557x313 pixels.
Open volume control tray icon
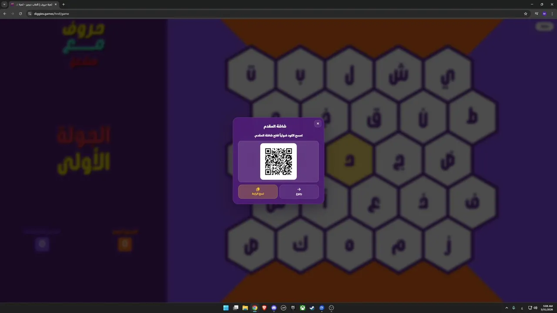tap(535, 308)
